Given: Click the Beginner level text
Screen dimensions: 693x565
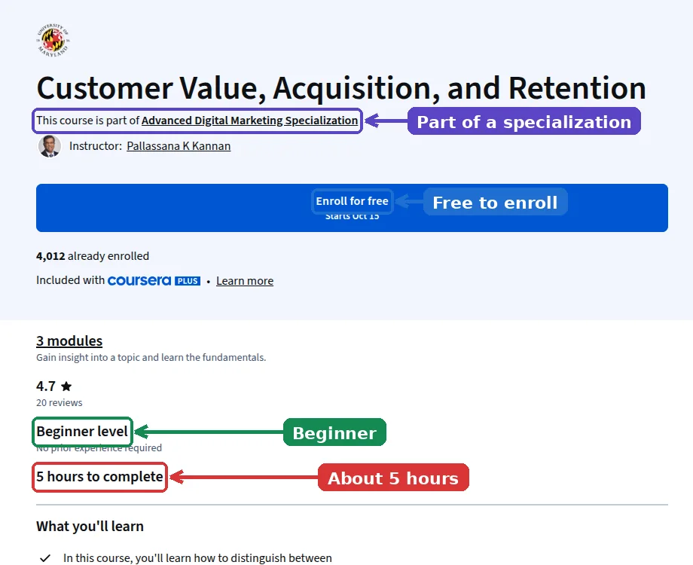Looking at the screenshot, I should 82,431.
